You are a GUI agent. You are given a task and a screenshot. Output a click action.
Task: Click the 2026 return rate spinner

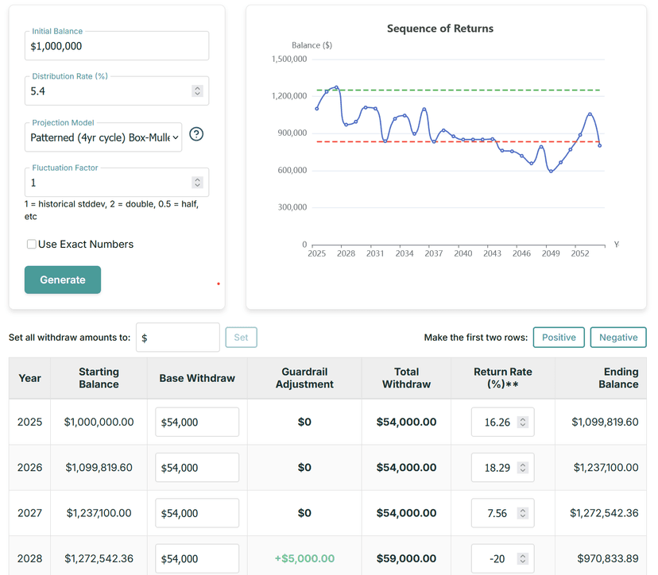pyautogui.click(x=522, y=468)
